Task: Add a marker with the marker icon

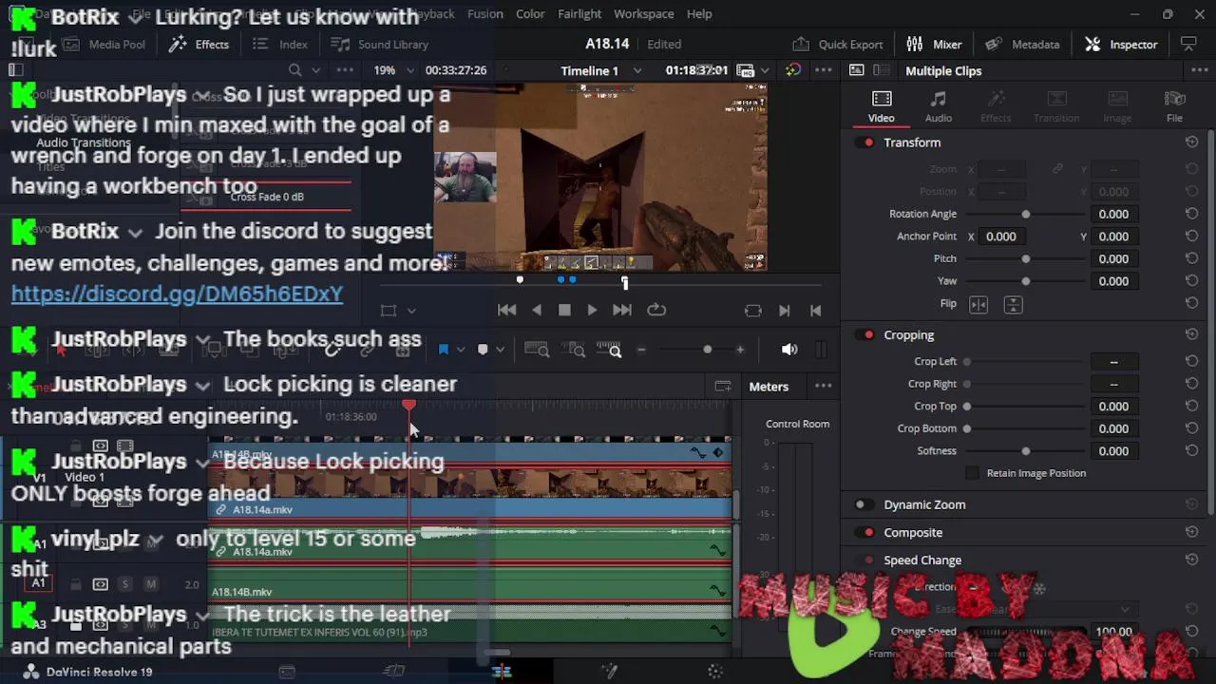Action: tap(483, 350)
